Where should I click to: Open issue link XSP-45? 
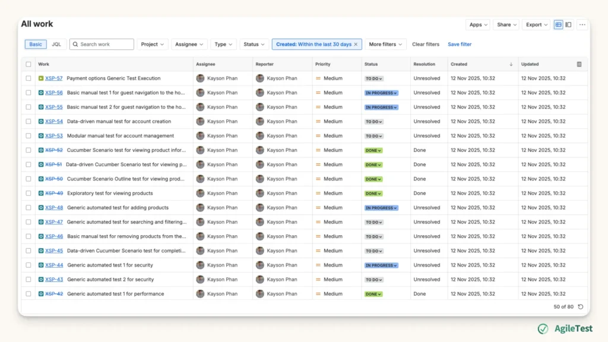pos(53,251)
